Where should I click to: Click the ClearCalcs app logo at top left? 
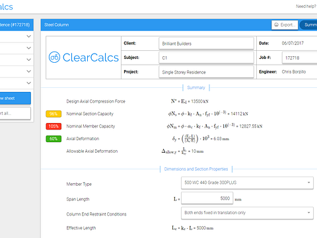click(7, 7)
